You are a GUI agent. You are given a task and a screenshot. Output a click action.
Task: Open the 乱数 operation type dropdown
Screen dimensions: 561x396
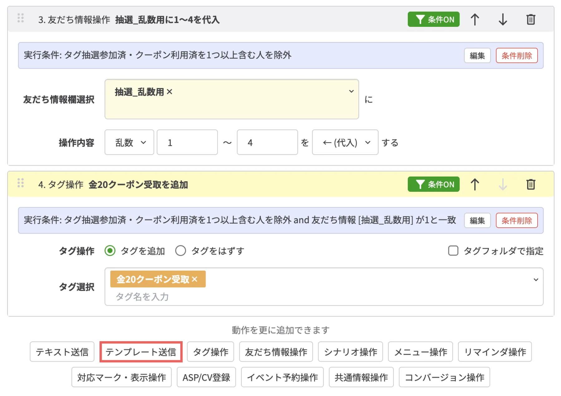(129, 142)
